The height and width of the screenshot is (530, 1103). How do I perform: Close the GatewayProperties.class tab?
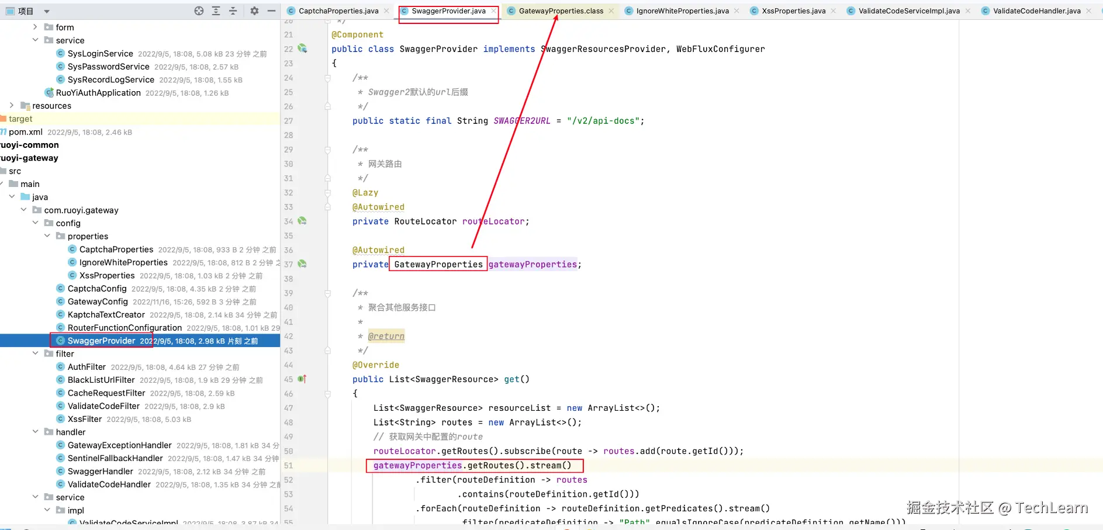click(x=611, y=11)
